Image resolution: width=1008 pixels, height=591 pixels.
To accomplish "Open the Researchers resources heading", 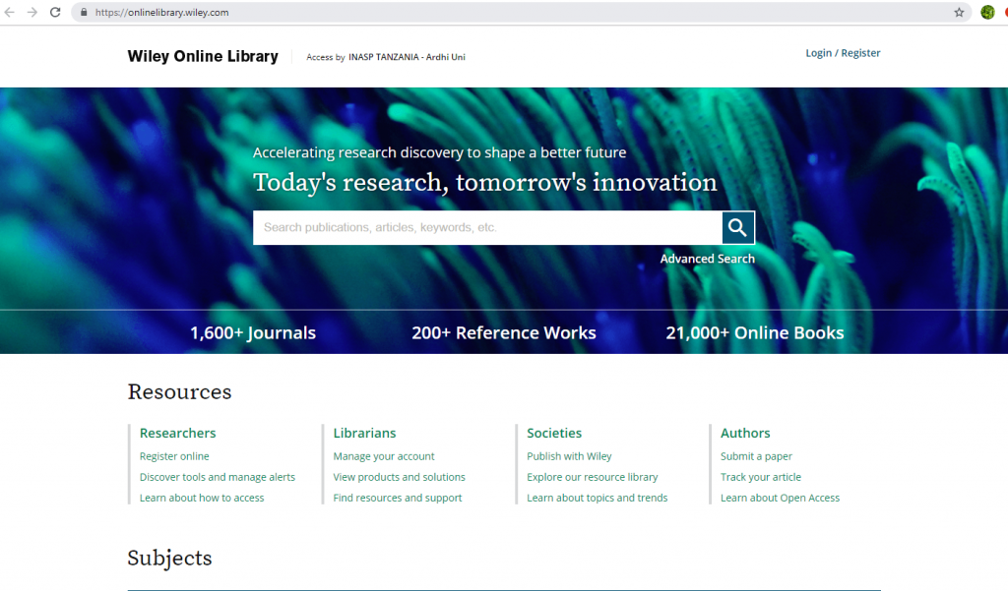I will (177, 433).
